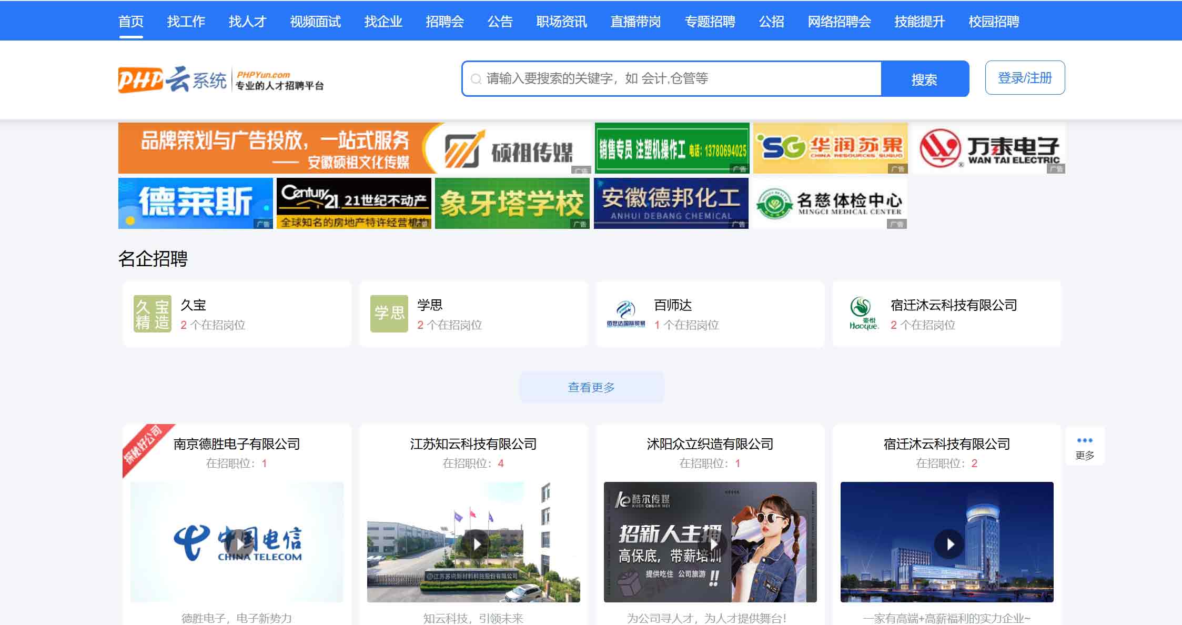The image size is (1182, 625).
Task: Select 找企业 in the navigation bar
Action: 383,22
